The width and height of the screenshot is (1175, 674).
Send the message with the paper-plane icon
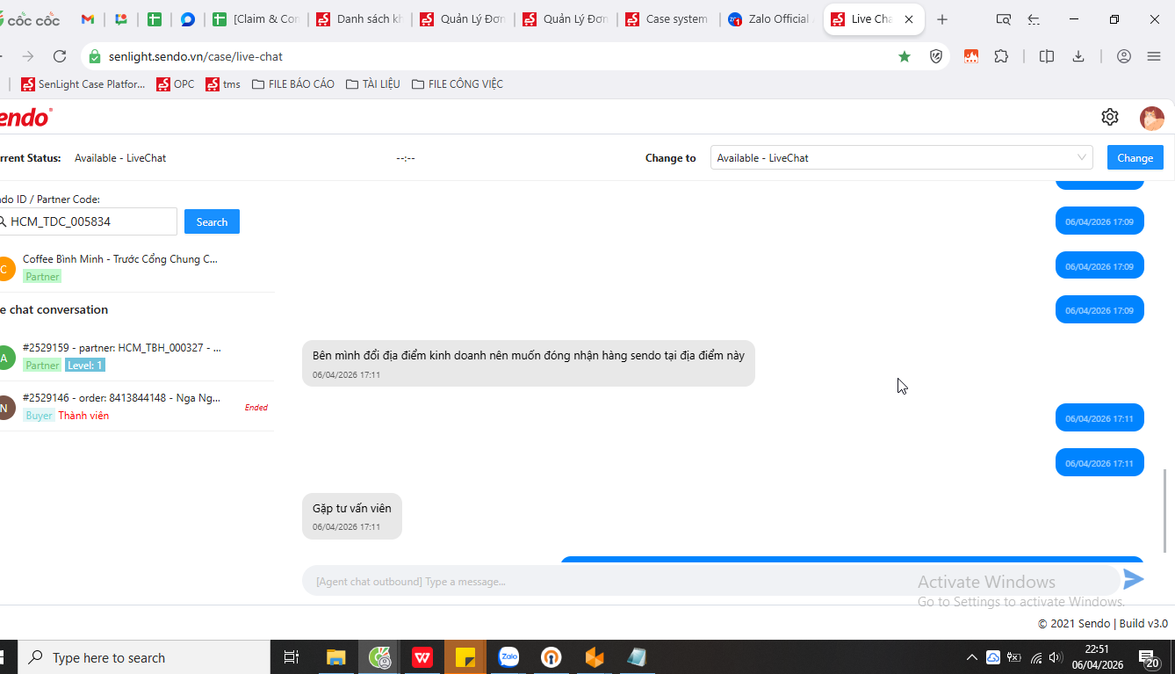tap(1134, 579)
